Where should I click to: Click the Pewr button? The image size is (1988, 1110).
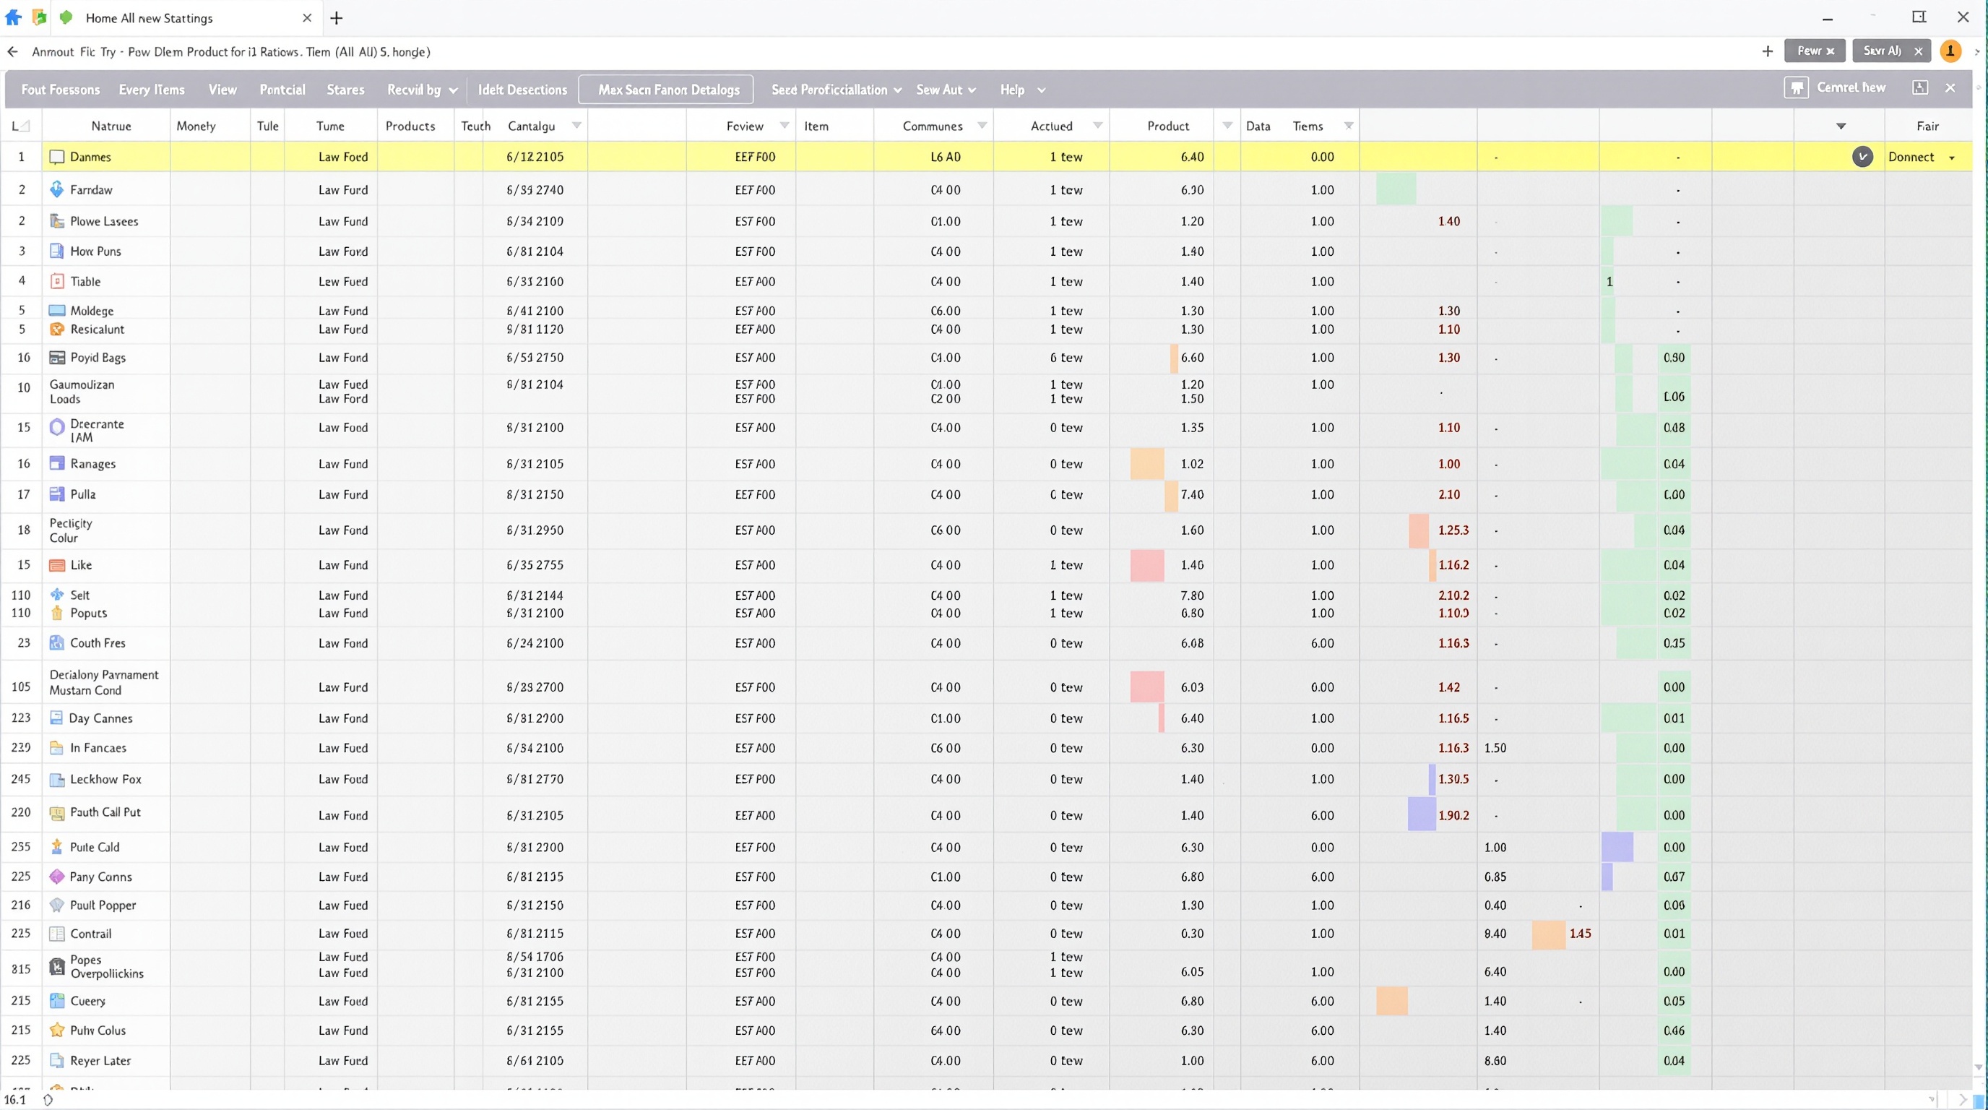[1815, 51]
